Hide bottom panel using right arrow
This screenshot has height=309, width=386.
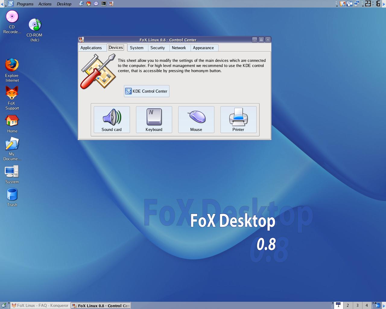[x=384, y=305]
